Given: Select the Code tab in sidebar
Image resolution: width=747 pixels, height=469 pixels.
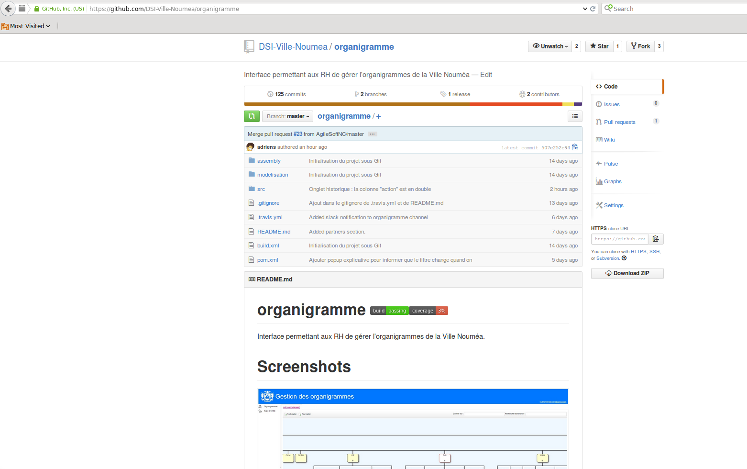Looking at the screenshot, I should [x=627, y=87].
